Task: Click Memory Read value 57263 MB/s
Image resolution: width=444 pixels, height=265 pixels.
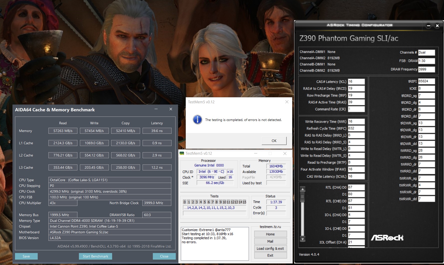Action: pos(63,131)
